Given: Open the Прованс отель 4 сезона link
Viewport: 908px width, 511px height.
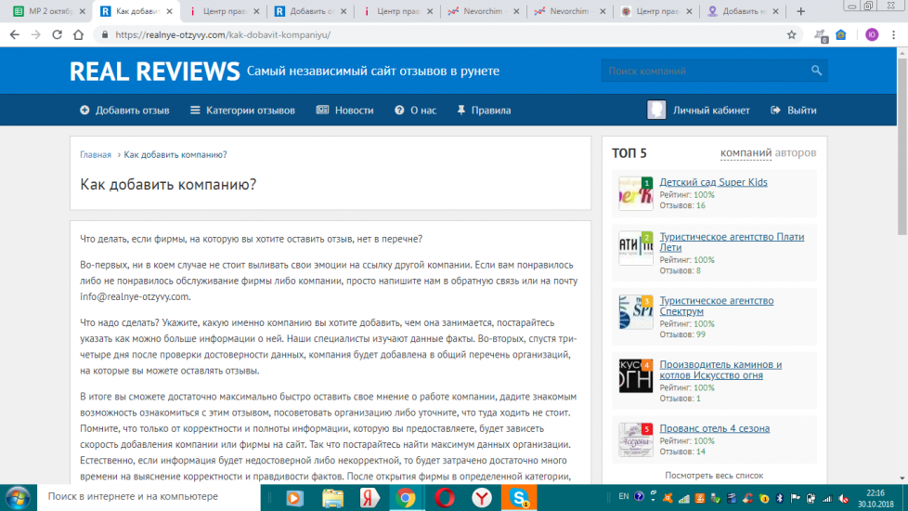Looking at the screenshot, I should [x=714, y=428].
